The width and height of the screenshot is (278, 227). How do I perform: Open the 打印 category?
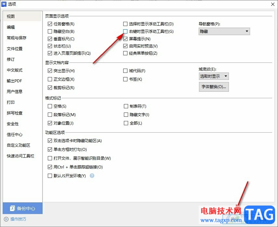(22, 102)
